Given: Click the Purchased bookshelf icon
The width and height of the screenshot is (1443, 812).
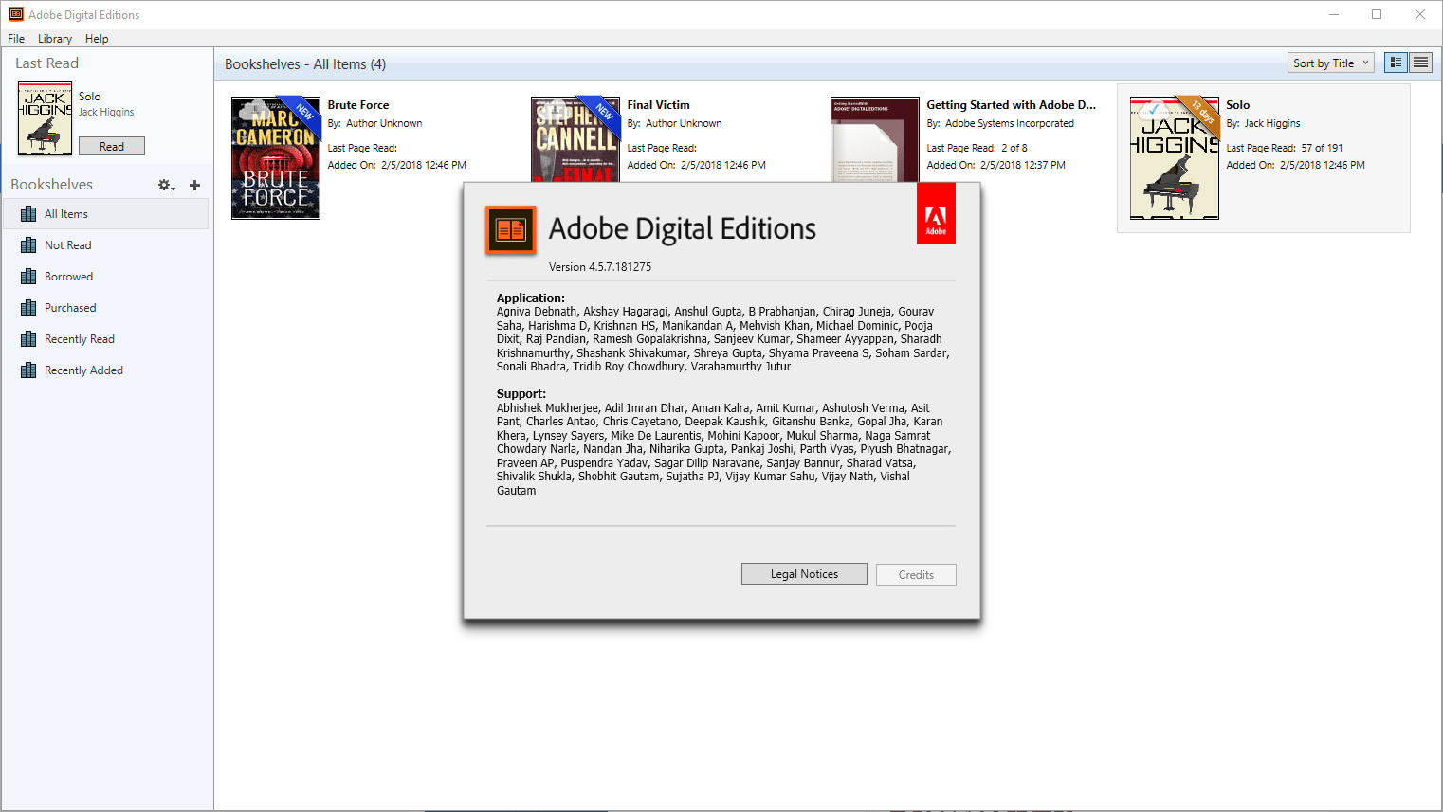Looking at the screenshot, I should click(28, 308).
